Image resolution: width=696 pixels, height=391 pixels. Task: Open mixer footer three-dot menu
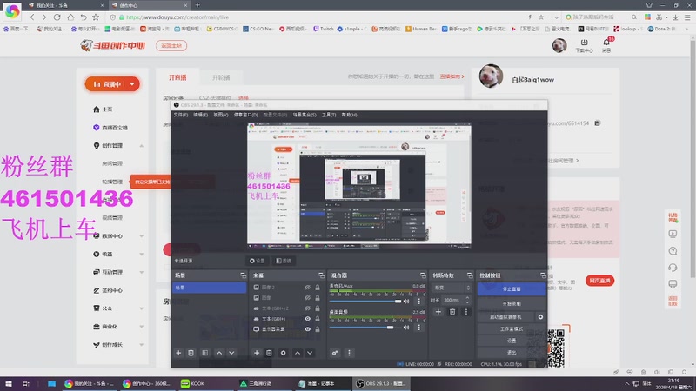349,353
